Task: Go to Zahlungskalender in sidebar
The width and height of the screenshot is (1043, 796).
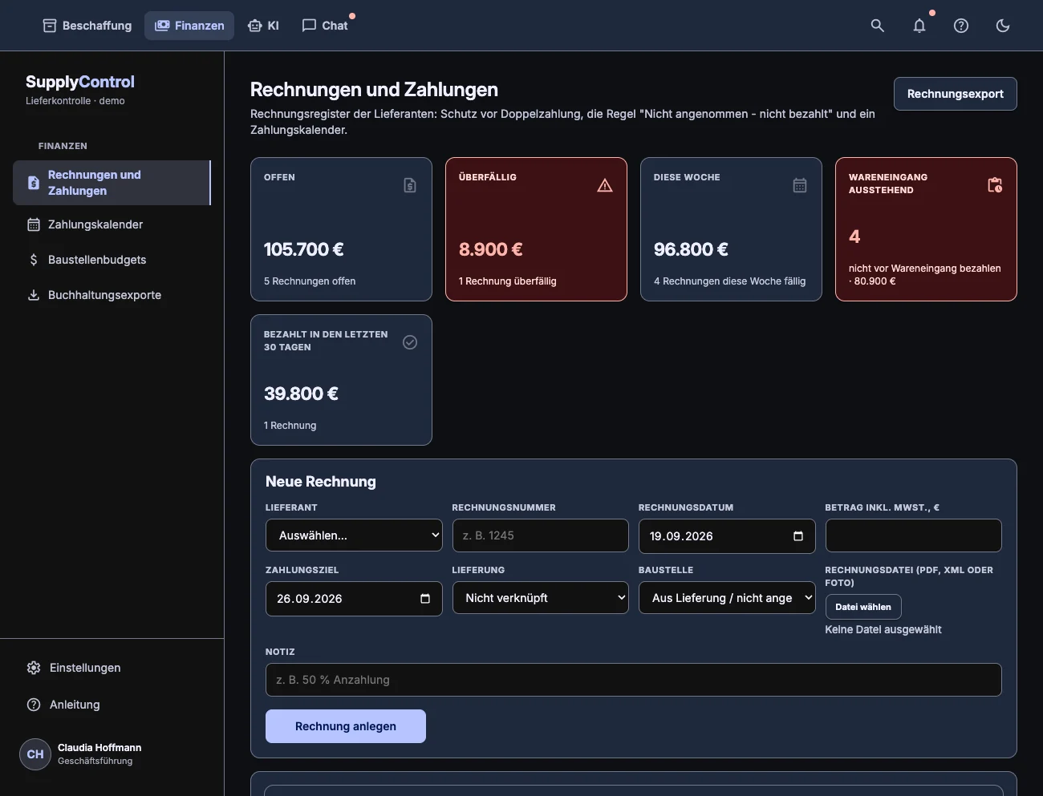Action: [112, 224]
